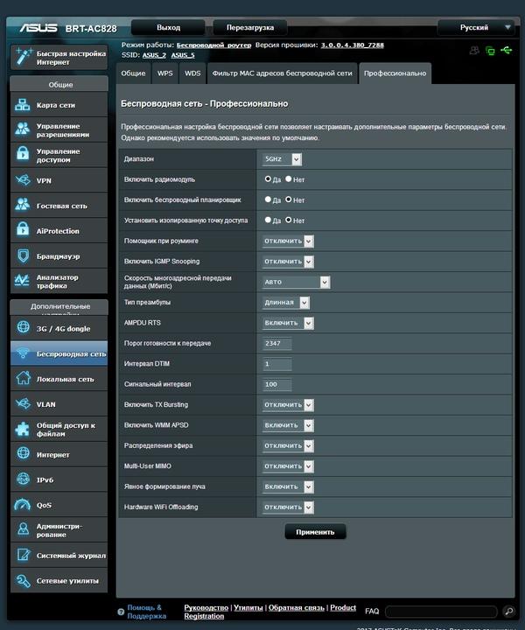Open the VPN sidebar icon

[x=23, y=180]
